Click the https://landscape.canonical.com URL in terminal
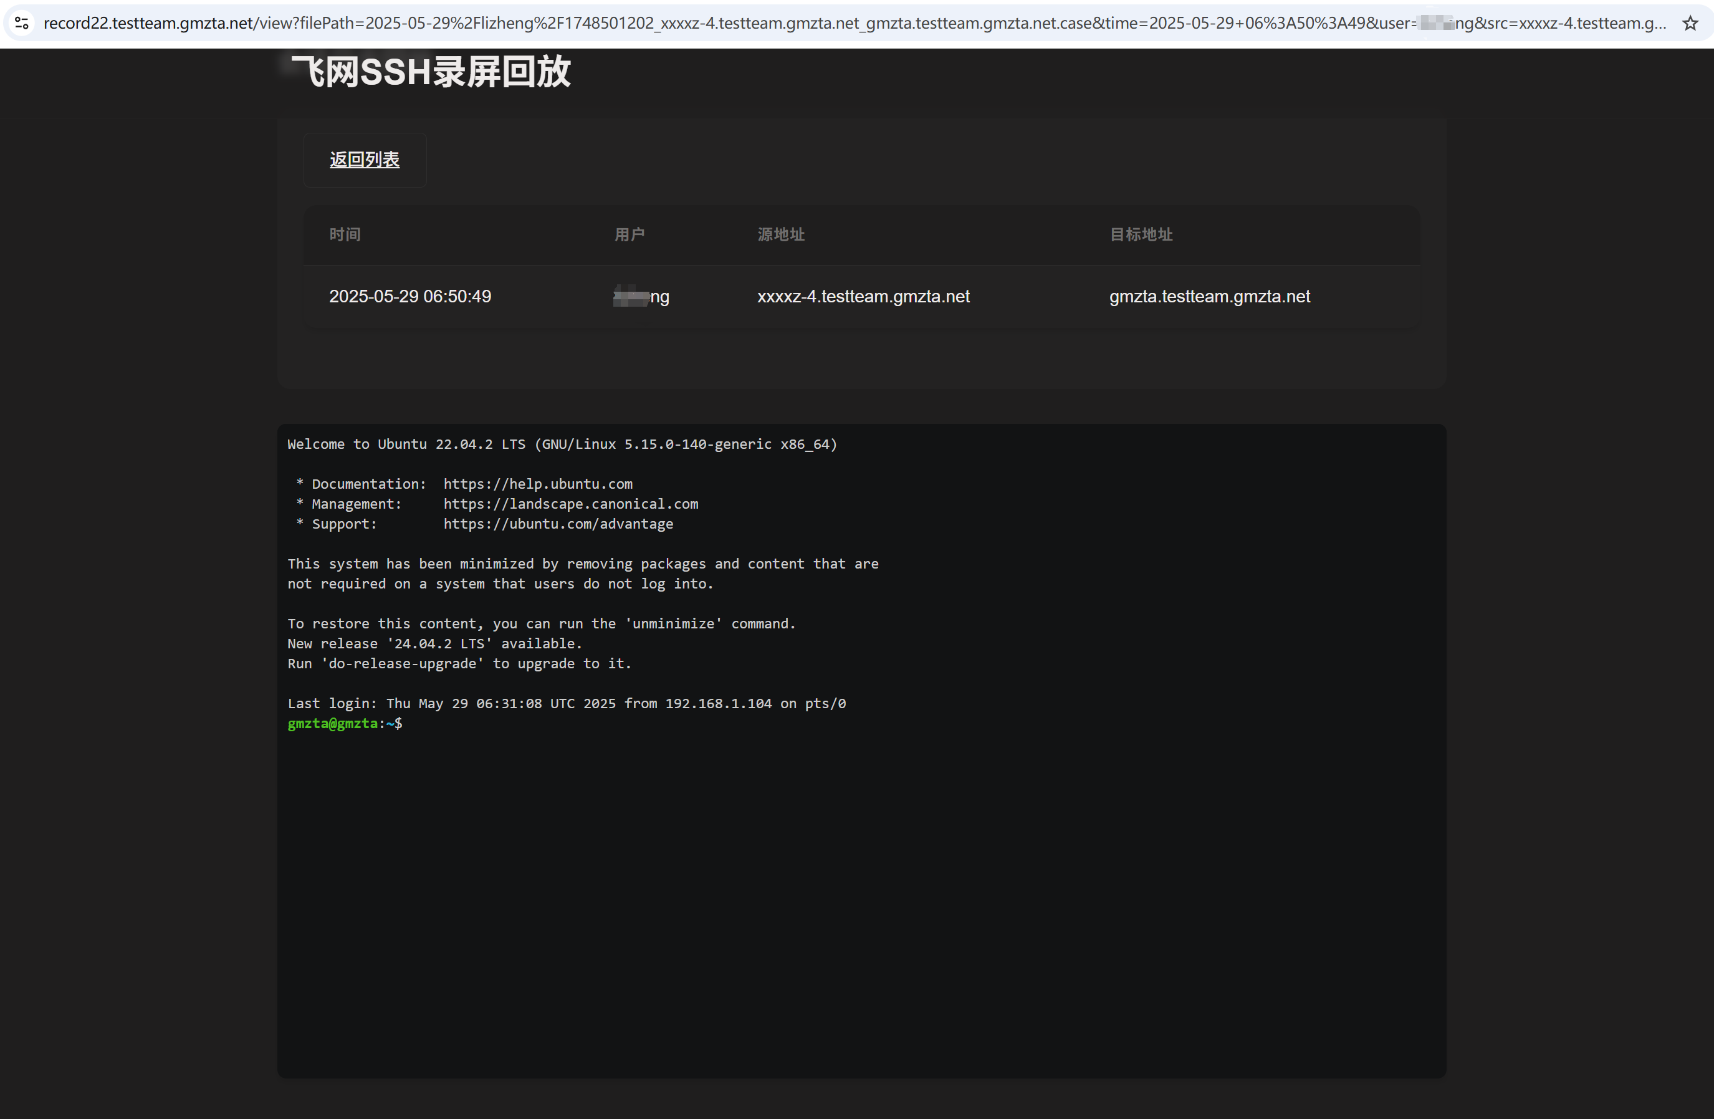 570,504
